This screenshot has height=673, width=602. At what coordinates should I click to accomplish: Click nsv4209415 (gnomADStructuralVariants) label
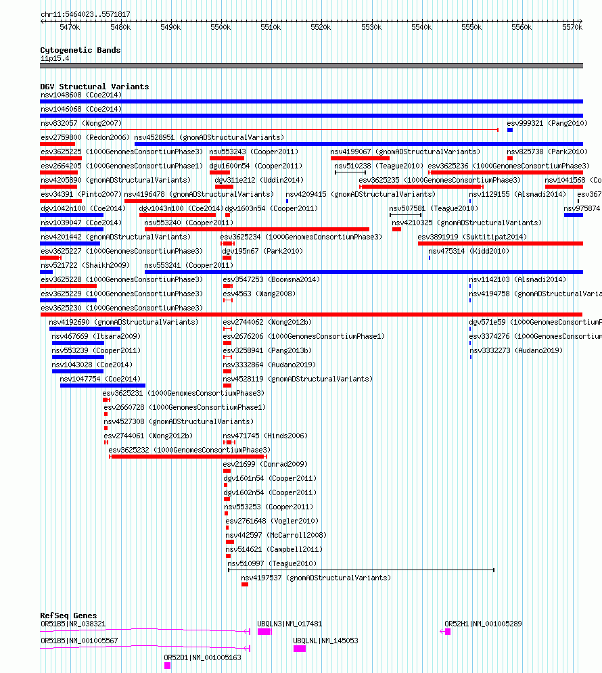coord(361,194)
